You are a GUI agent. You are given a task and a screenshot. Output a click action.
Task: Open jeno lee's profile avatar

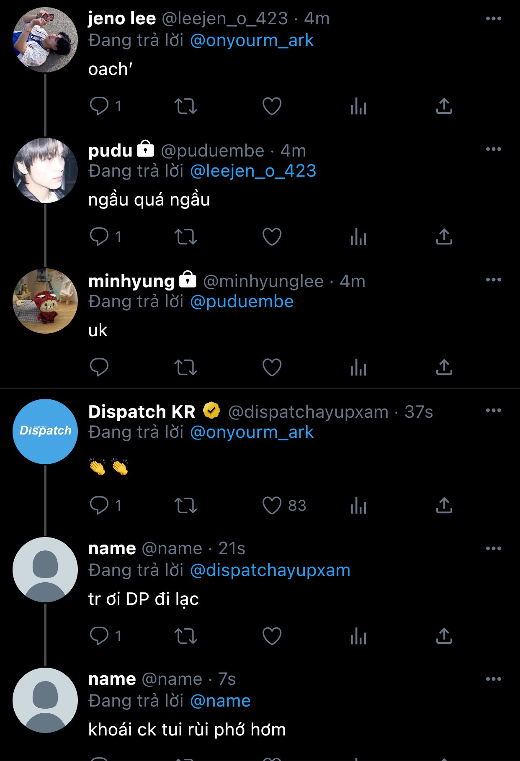pos(45,39)
